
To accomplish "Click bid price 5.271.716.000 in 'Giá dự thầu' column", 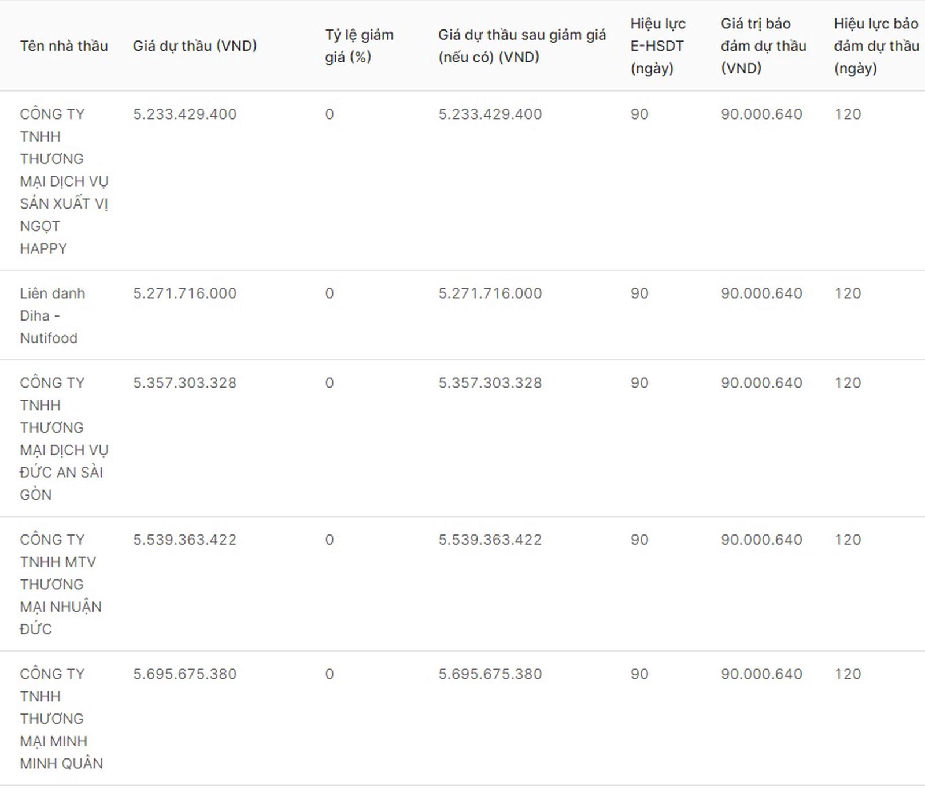I will tap(185, 293).
